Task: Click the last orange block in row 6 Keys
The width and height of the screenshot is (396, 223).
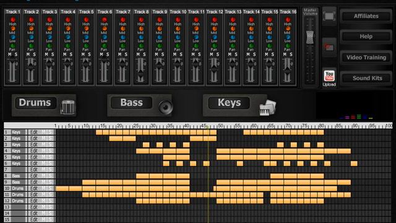Action: click(x=354, y=164)
